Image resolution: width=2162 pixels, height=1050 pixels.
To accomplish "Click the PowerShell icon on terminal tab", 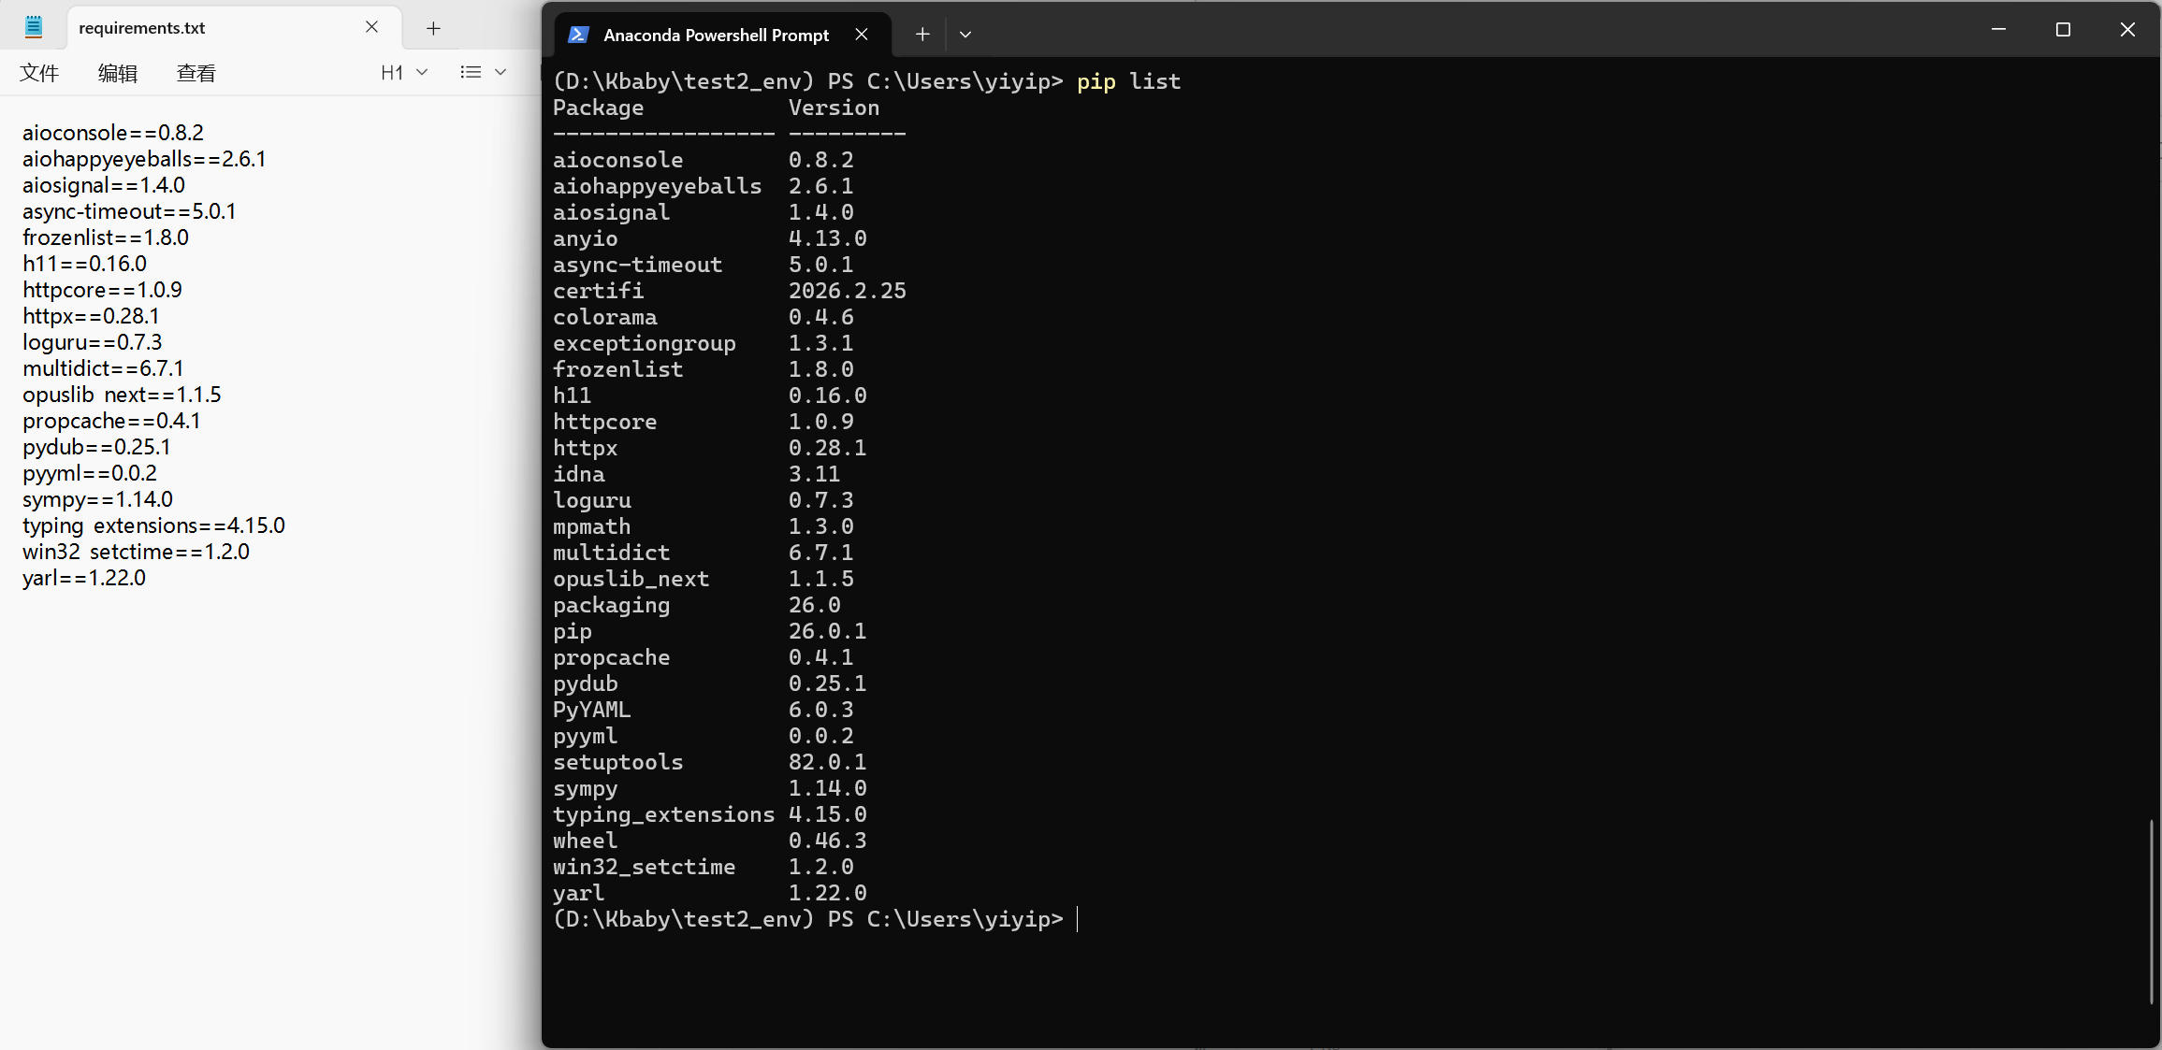I will coord(578,35).
